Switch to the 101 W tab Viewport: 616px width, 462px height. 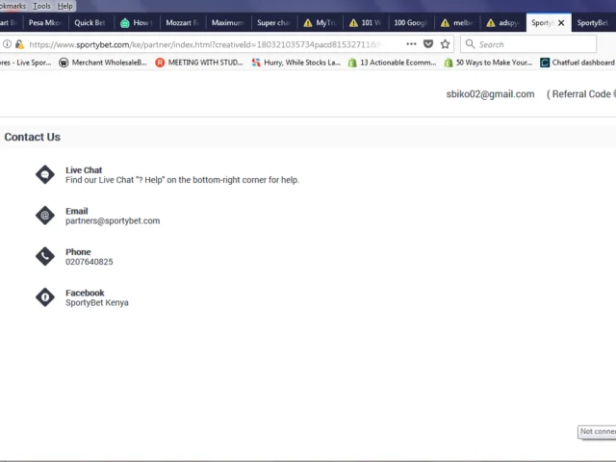[366, 23]
